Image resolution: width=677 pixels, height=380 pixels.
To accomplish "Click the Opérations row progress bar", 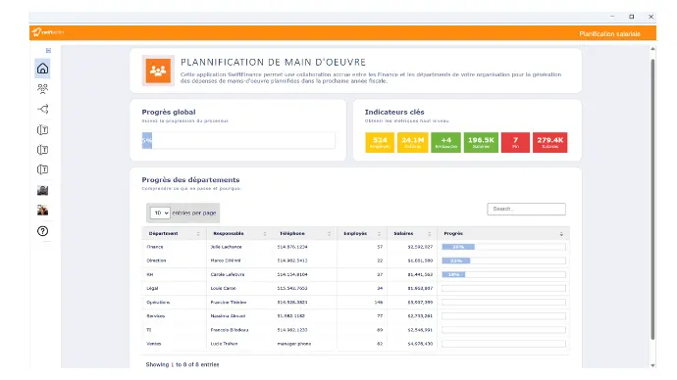I will click(503, 302).
